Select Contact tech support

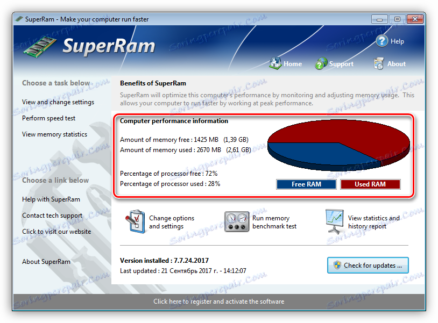click(51, 216)
